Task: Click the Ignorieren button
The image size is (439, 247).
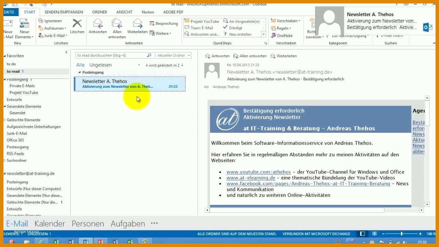Action: pos(50,21)
